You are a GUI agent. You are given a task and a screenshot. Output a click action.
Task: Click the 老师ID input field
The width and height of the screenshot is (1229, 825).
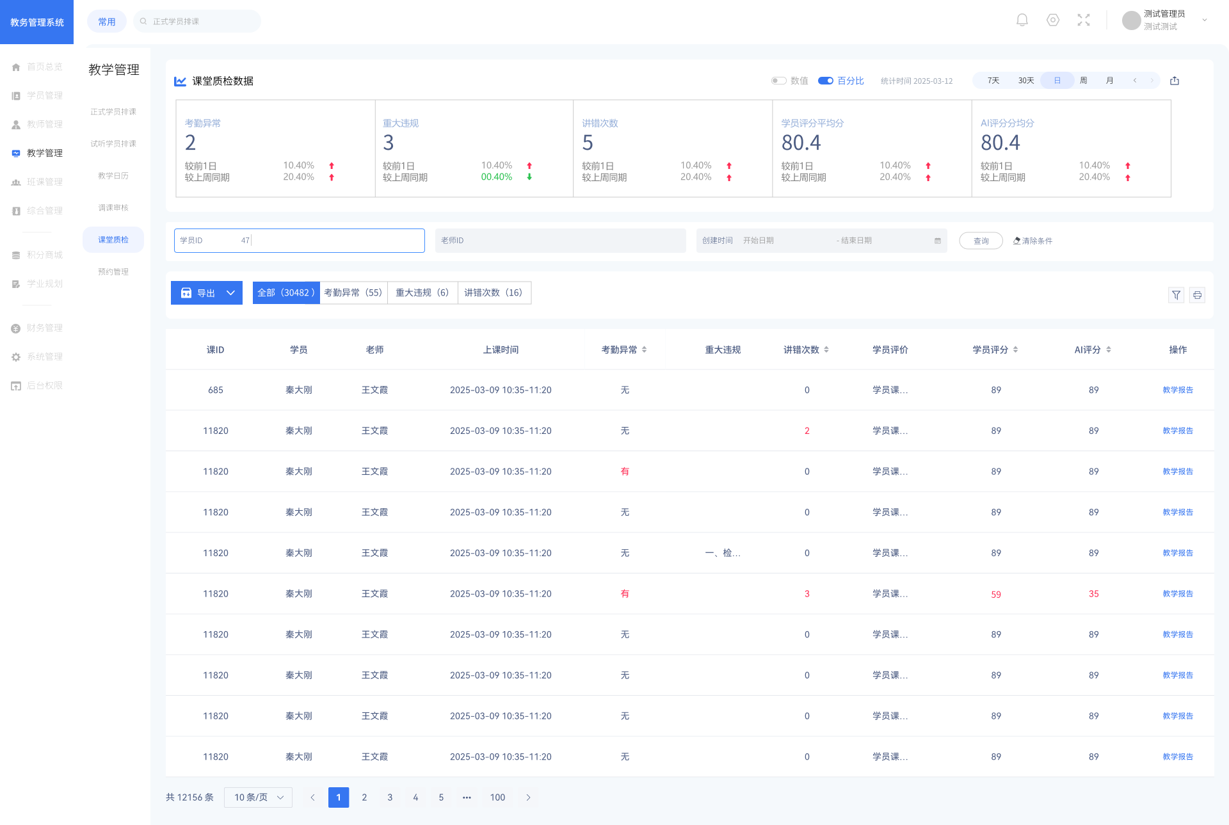[x=561, y=241]
